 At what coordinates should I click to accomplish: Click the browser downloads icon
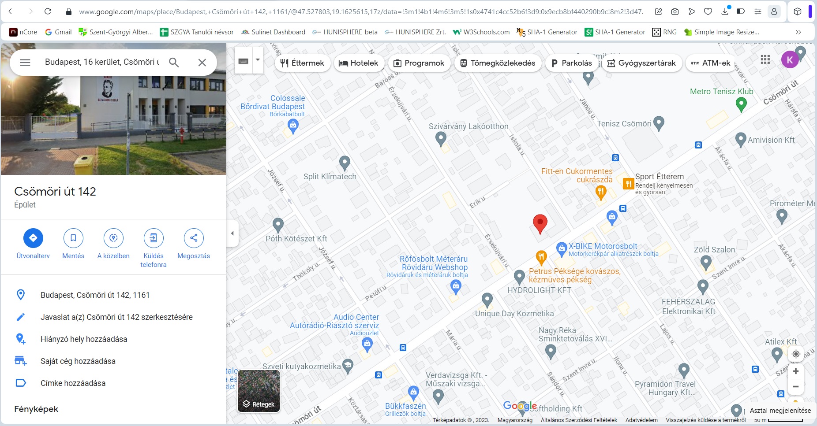(x=725, y=11)
